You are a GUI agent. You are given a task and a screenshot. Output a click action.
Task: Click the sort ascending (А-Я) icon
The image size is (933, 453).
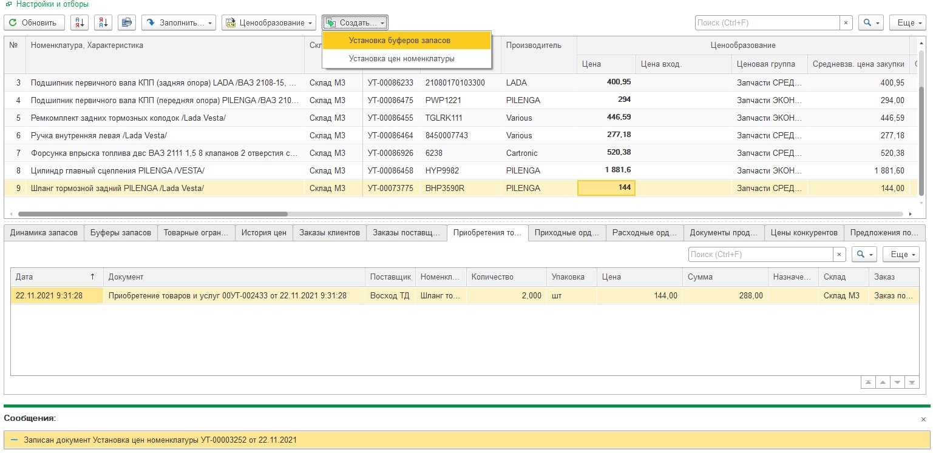coord(80,23)
